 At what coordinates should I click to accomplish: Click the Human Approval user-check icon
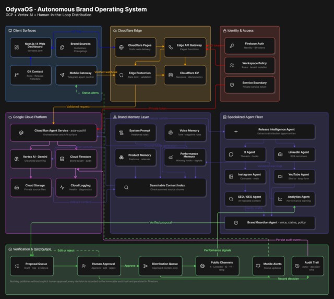pyautogui.click(x=84, y=266)
